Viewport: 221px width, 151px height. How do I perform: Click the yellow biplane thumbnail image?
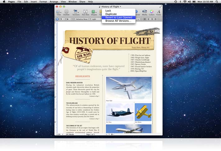coord(143,113)
